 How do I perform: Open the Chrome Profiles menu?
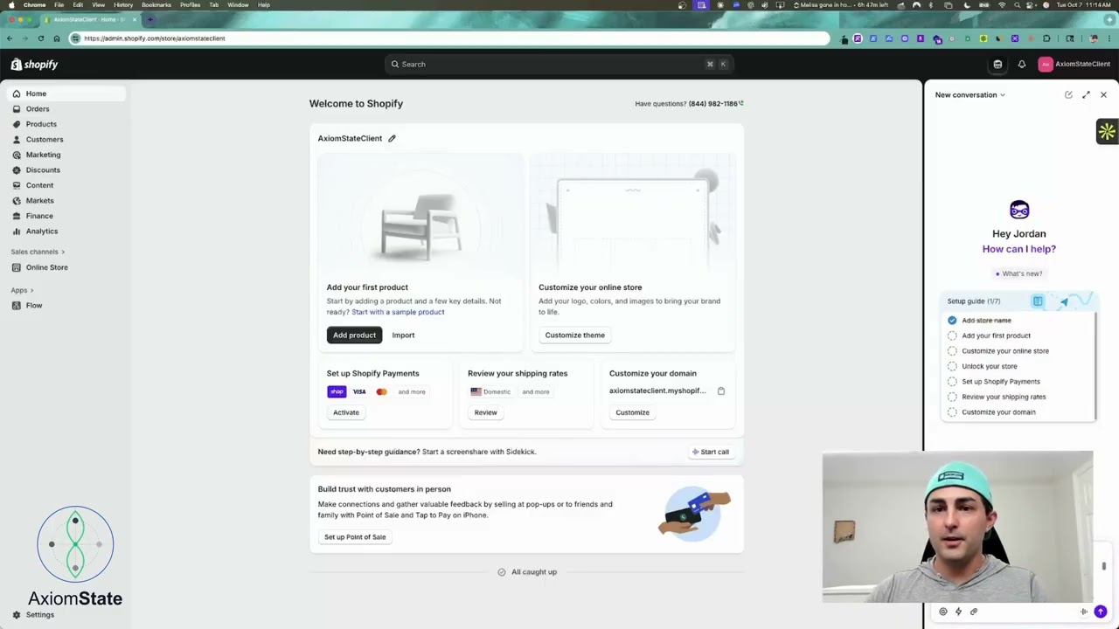point(190,4)
